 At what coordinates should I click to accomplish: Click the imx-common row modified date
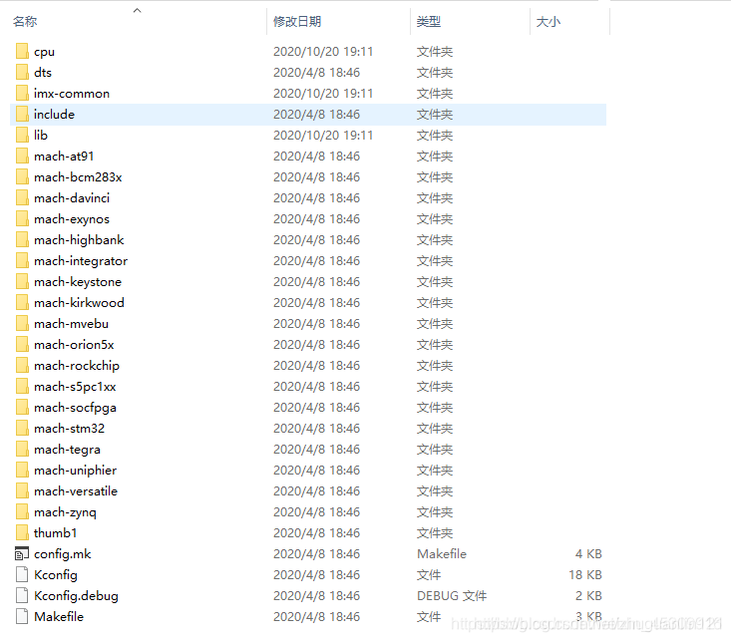[x=323, y=93]
